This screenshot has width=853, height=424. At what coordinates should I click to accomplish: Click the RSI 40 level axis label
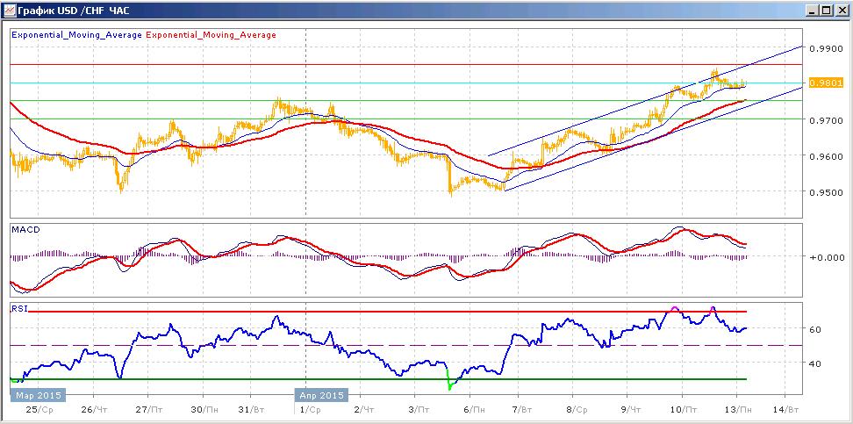815,363
